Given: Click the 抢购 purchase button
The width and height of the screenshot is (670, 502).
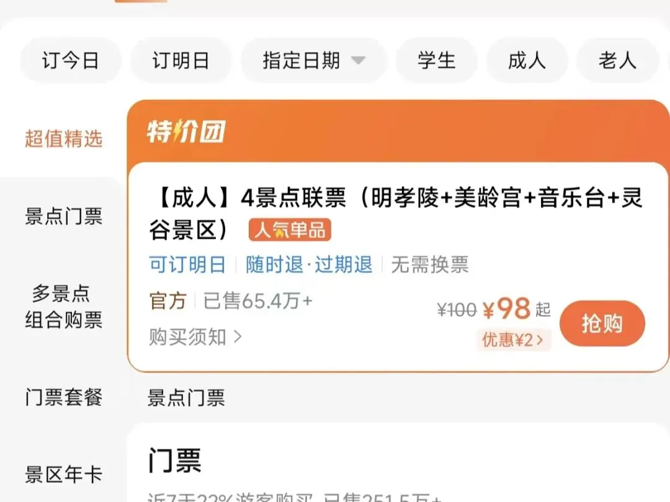Looking at the screenshot, I should 602,323.
